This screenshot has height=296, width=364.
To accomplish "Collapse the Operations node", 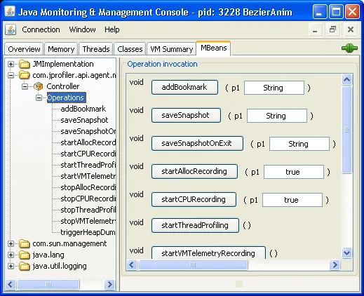I will [x=39, y=97].
